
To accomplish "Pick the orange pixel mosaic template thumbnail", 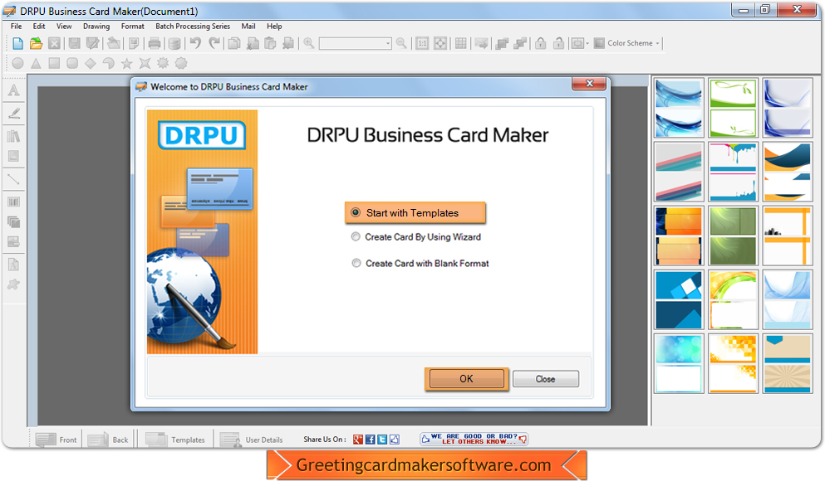I will point(734,364).
